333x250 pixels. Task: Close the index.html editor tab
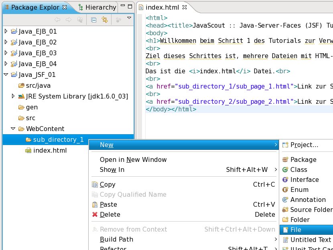[185, 7]
